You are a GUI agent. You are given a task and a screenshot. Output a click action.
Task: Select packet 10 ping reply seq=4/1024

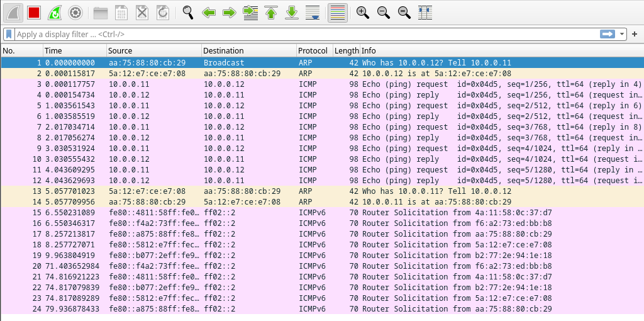(x=322, y=159)
